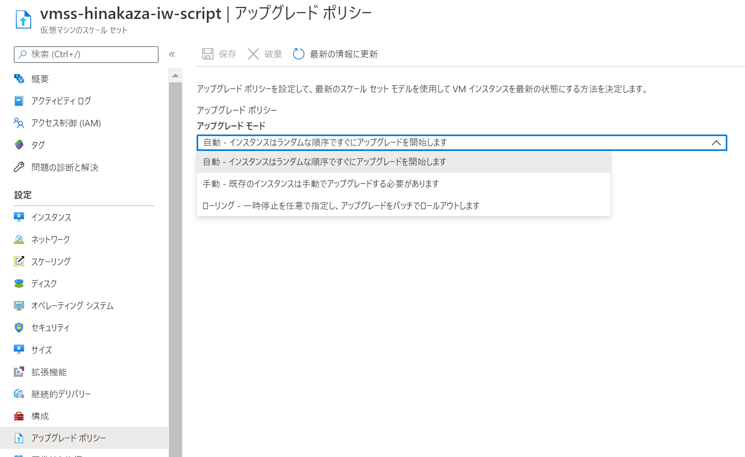This screenshot has width=745, height=457.
Task: Select the 手動 upgrade mode option
Action: click(404, 184)
